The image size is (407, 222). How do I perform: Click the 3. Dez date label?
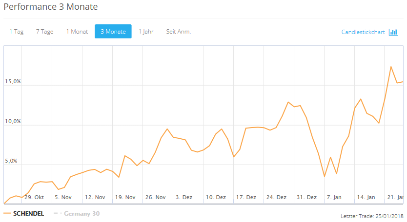[x=184, y=197]
